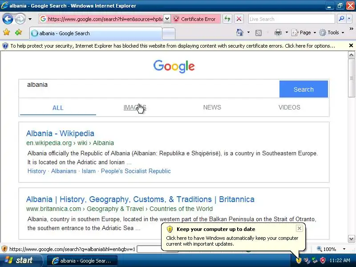The width and height of the screenshot is (356, 267).
Task: Click the zoom level magnifier icon
Action: [x=319, y=249]
